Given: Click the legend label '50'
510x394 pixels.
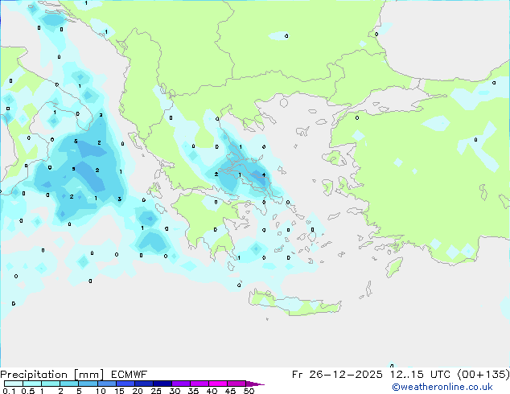Looking at the screenshot, I should [x=249, y=391].
